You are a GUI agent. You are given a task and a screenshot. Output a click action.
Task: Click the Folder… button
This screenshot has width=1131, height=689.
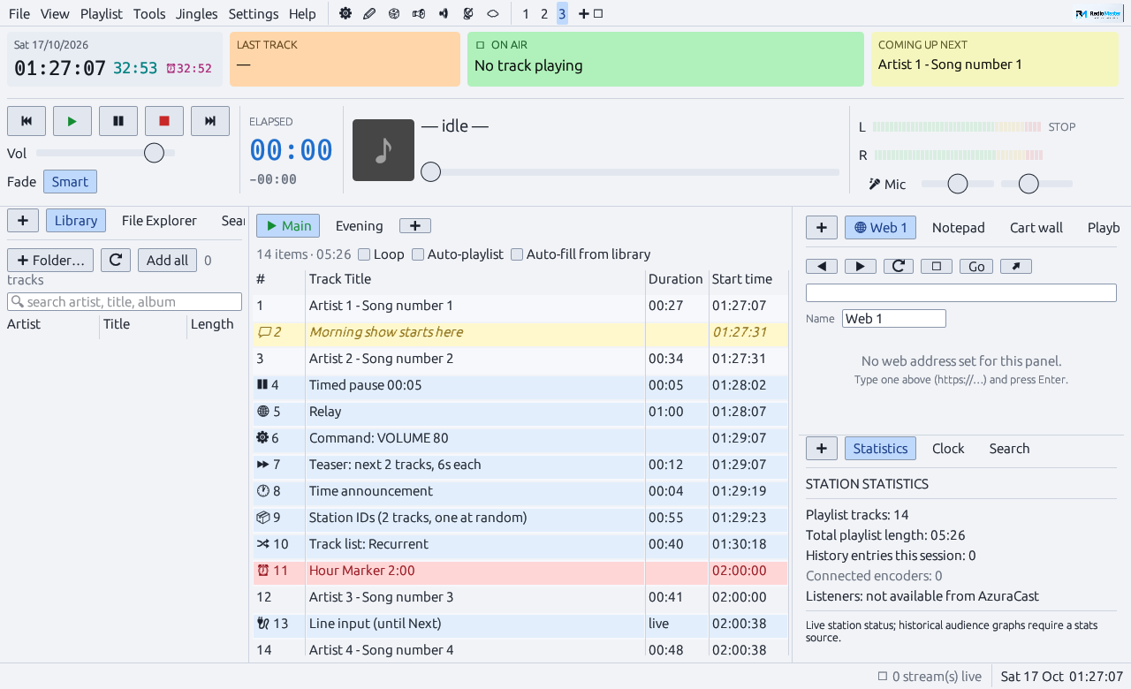(x=50, y=260)
